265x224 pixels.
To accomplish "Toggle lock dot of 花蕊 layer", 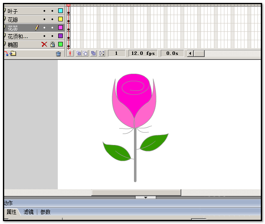I will (52, 28).
